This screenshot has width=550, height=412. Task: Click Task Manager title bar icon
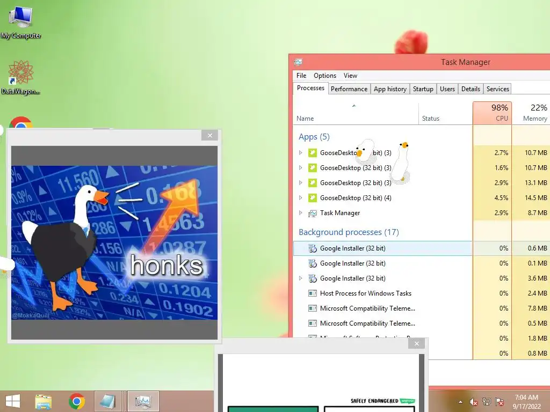(x=298, y=62)
